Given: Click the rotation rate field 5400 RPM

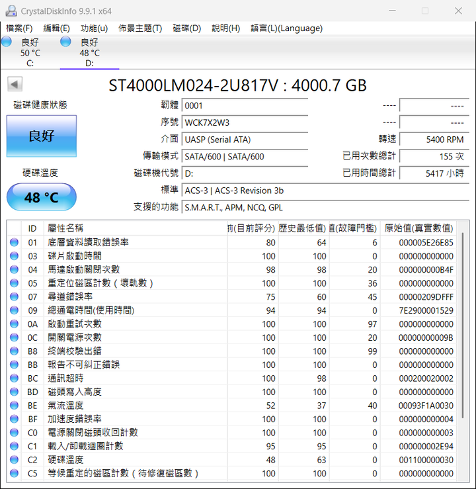Looking at the screenshot, I should (x=434, y=140).
